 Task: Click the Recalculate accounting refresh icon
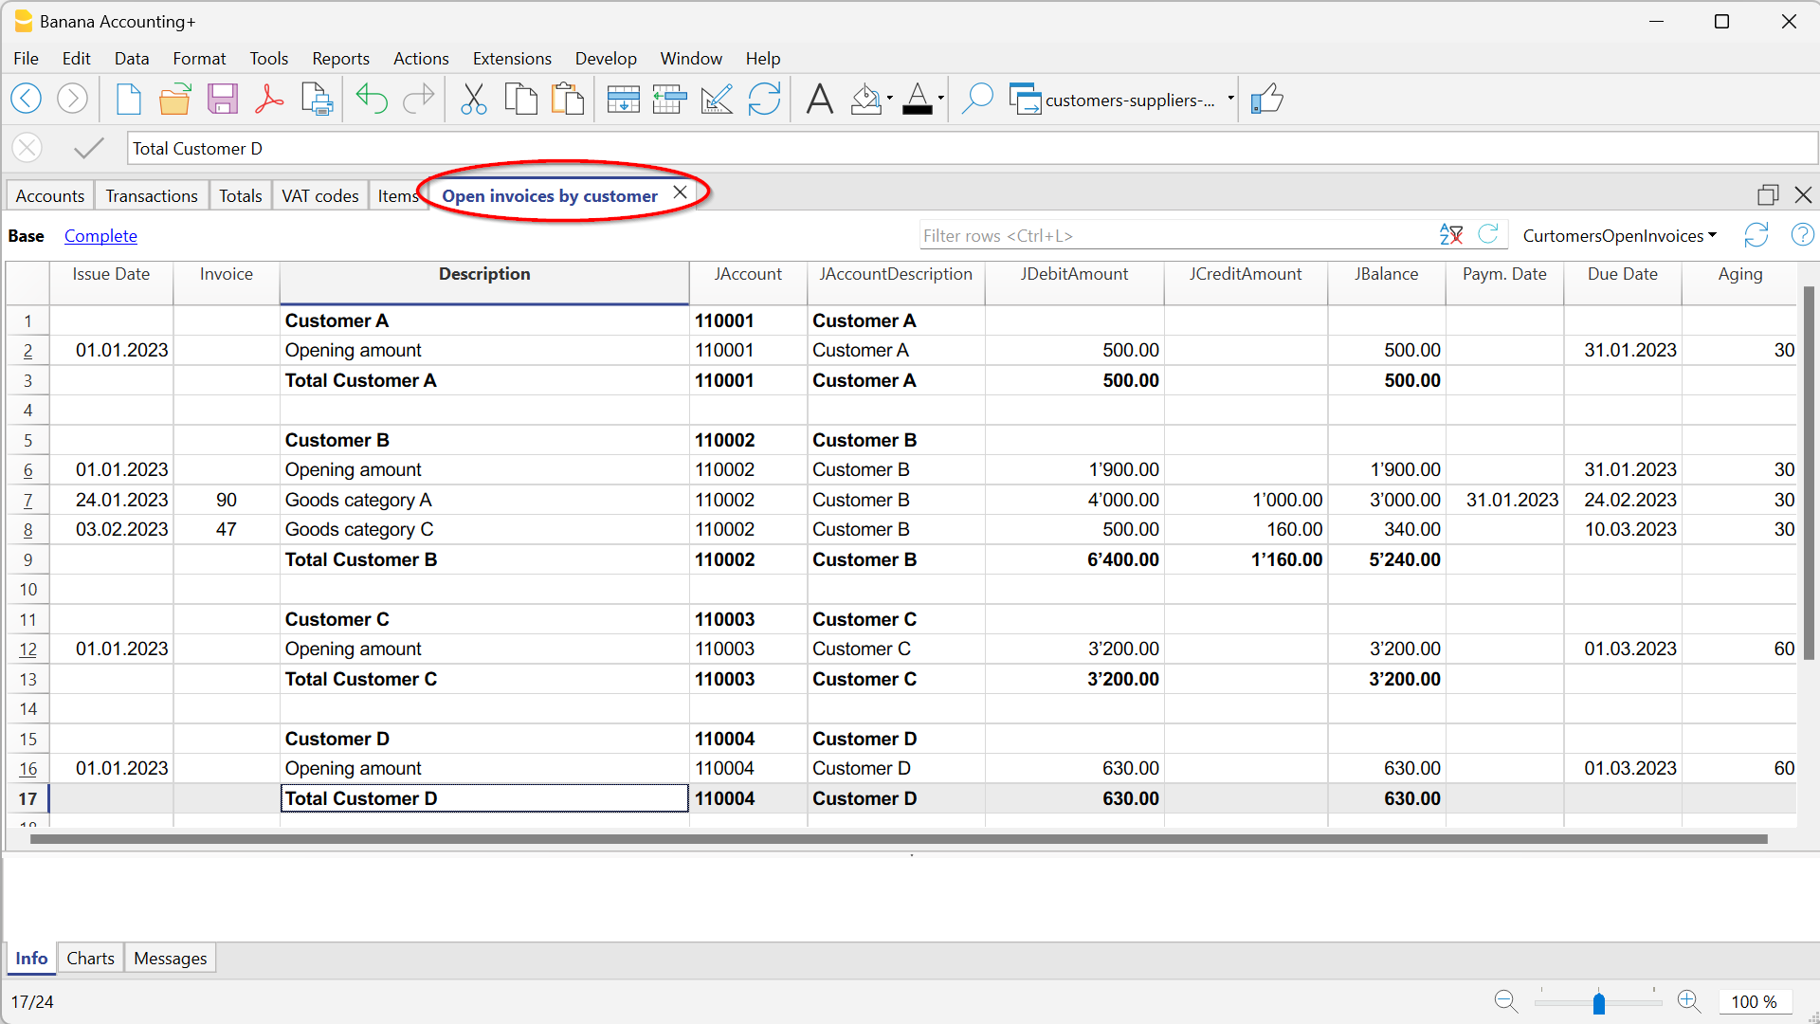(764, 99)
